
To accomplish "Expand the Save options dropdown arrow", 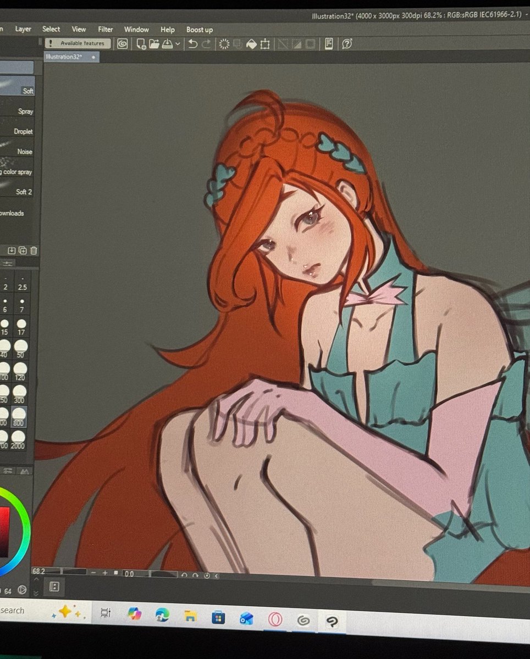I will (x=178, y=44).
